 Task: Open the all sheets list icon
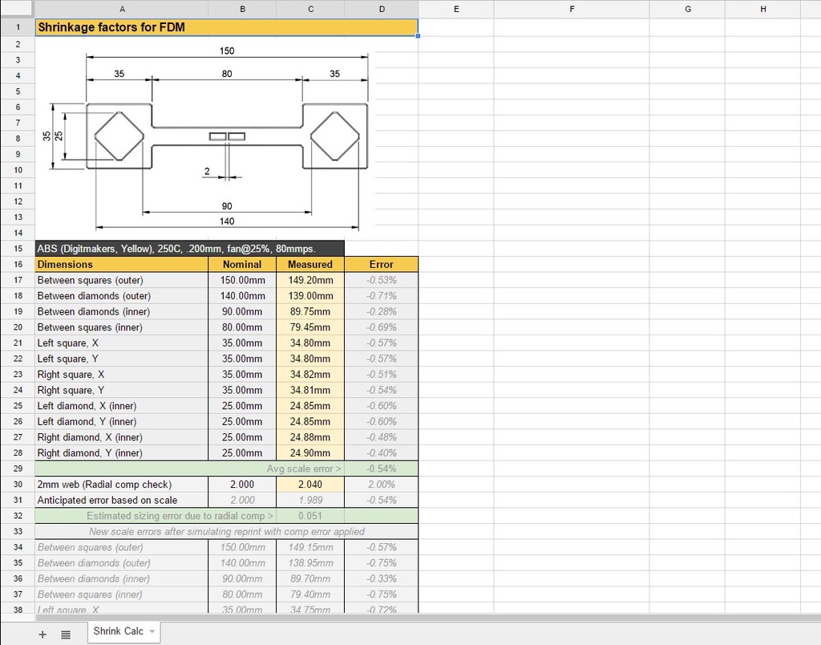[66, 634]
